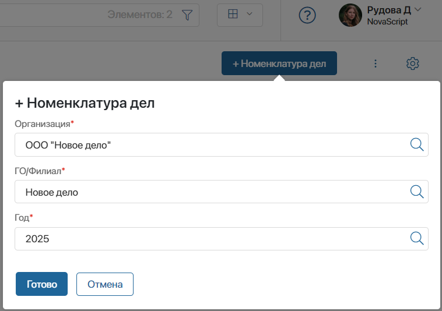Screen dimensions: 442x311
Task: Click the NovaScript company label
Action: [387, 22]
